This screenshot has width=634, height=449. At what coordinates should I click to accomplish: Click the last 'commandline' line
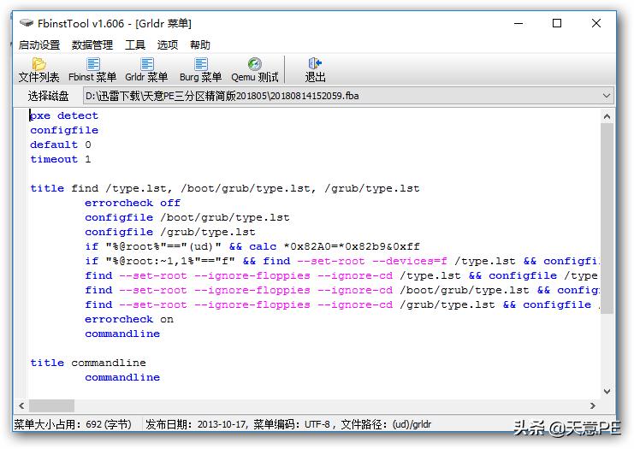(x=122, y=377)
